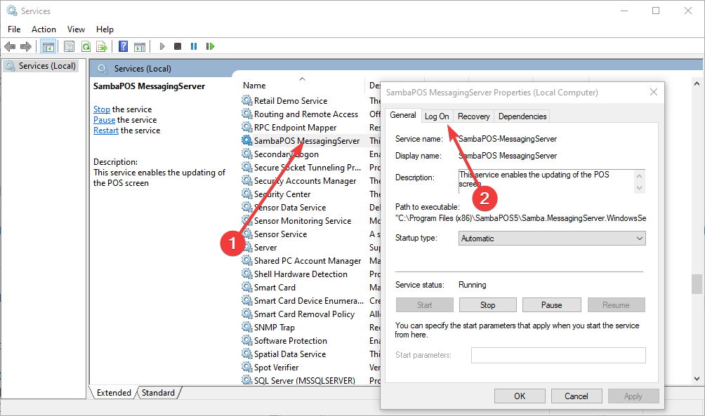Click the Retail Demo Service gear icon

pyautogui.click(x=247, y=100)
